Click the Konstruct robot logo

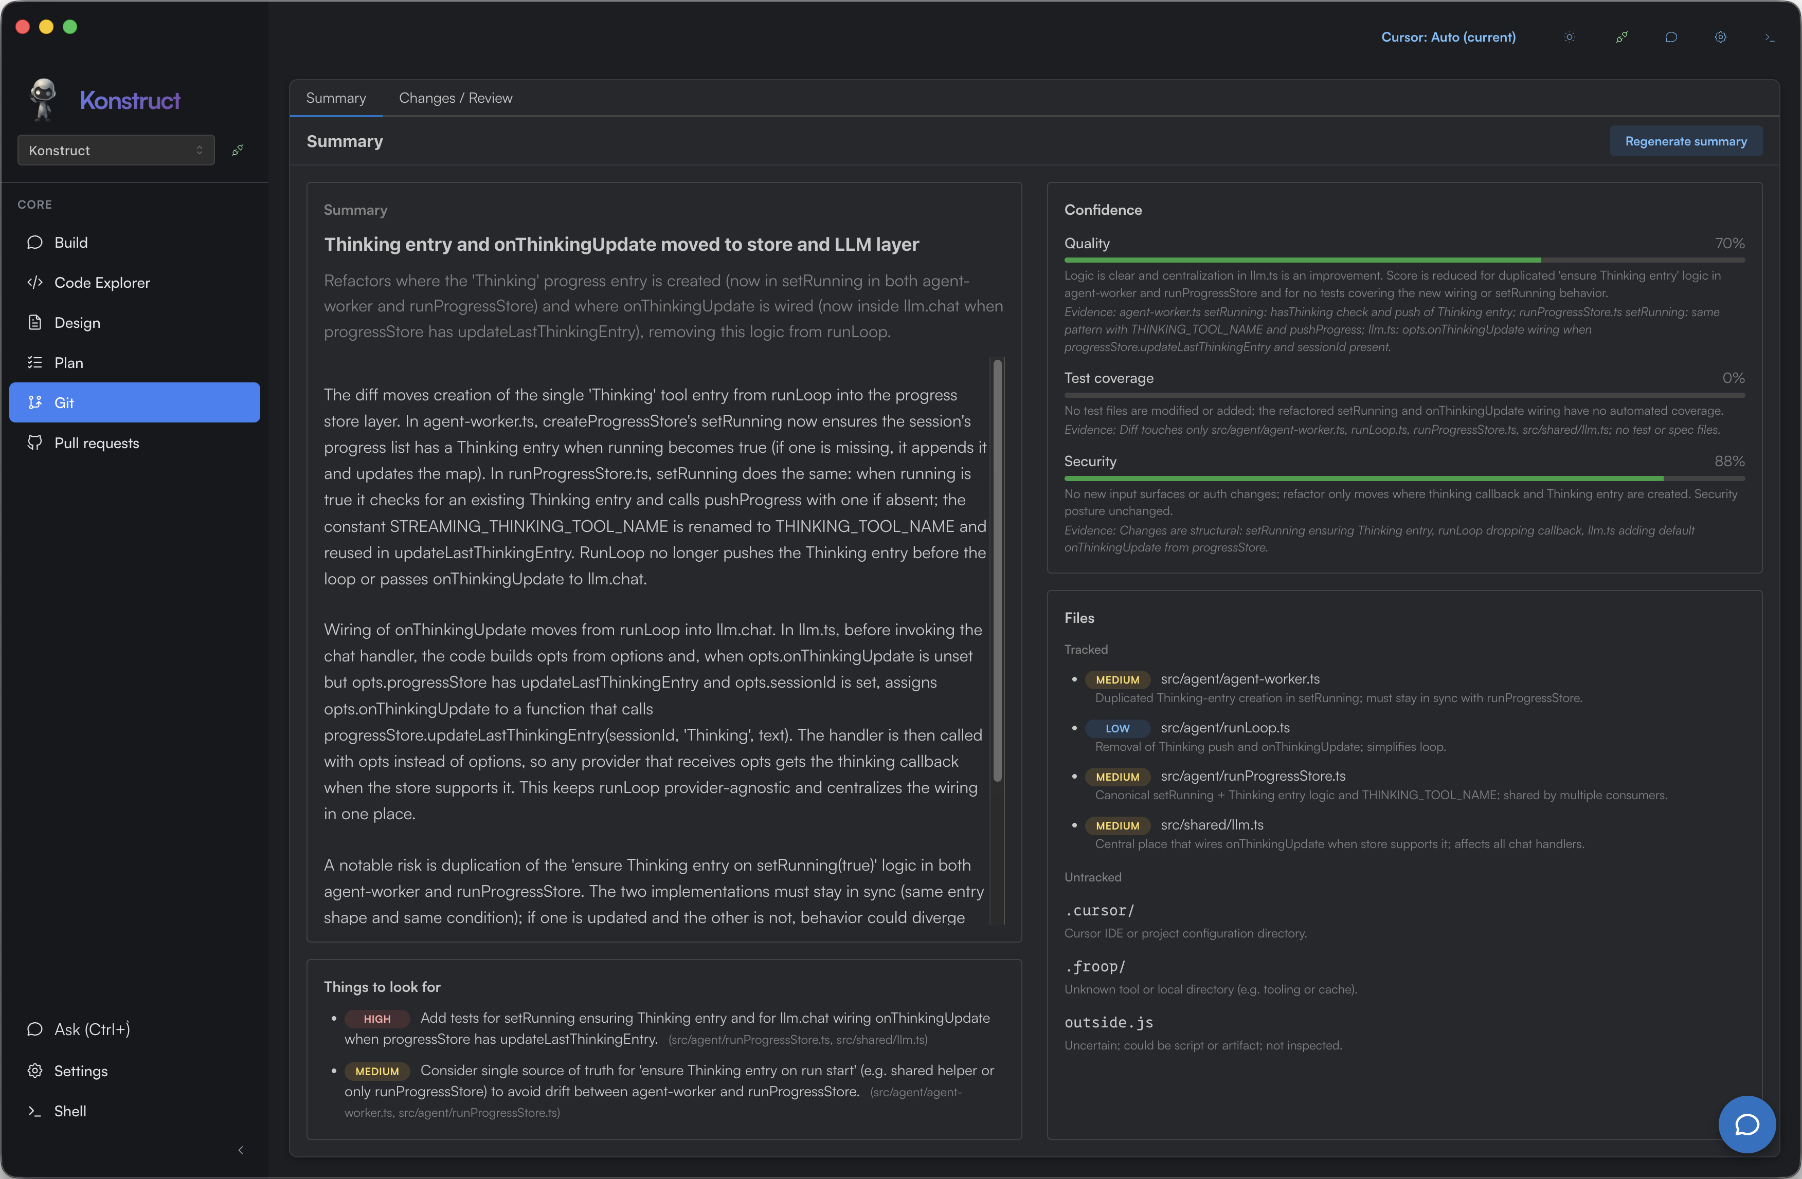pyautogui.click(x=43, y=99)
